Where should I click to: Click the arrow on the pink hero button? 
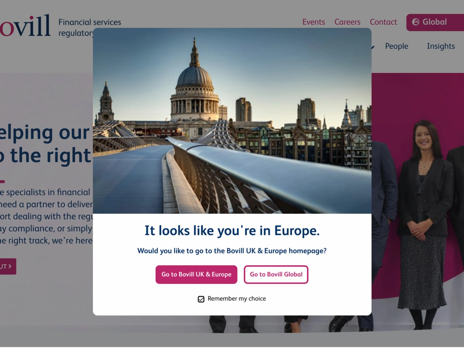pos(10,266)
